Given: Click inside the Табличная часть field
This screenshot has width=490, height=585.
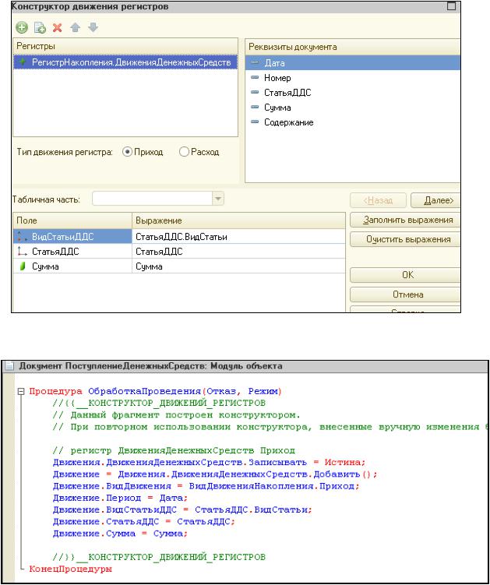Looking at the screenshot, I should tap(153, 199).
